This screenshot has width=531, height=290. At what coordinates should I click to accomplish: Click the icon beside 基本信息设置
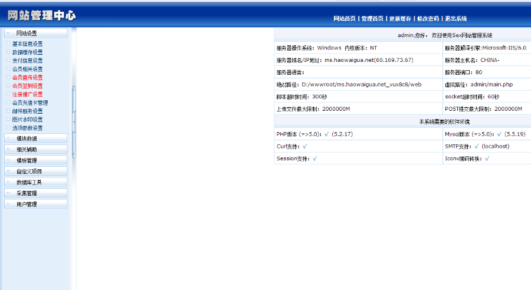(8, 43)
